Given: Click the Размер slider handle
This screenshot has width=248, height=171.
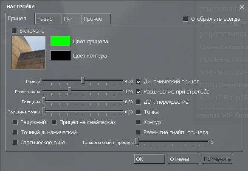Looking at the screenshot, I should pos(83,80).
